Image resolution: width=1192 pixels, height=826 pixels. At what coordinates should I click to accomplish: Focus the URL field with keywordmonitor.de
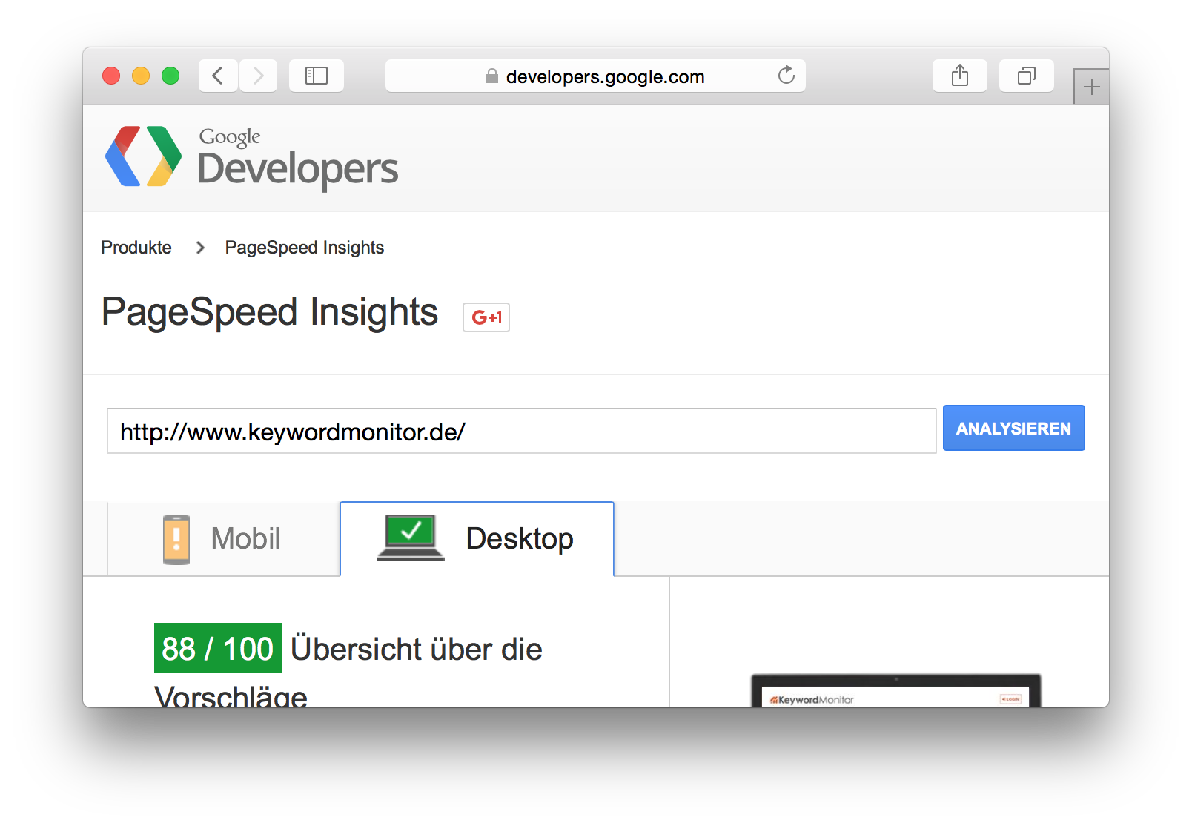coord(522,431)
